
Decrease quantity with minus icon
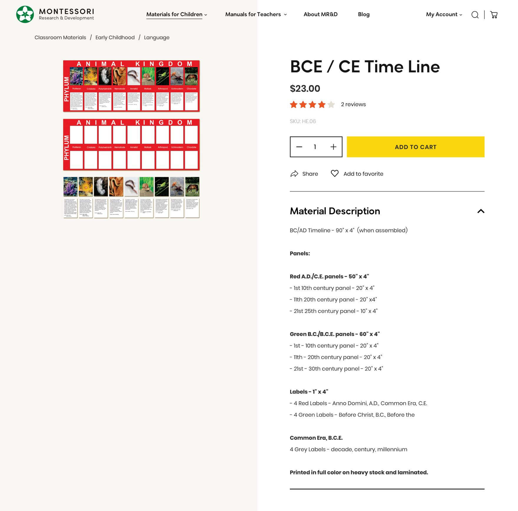[x=299, y=147]
